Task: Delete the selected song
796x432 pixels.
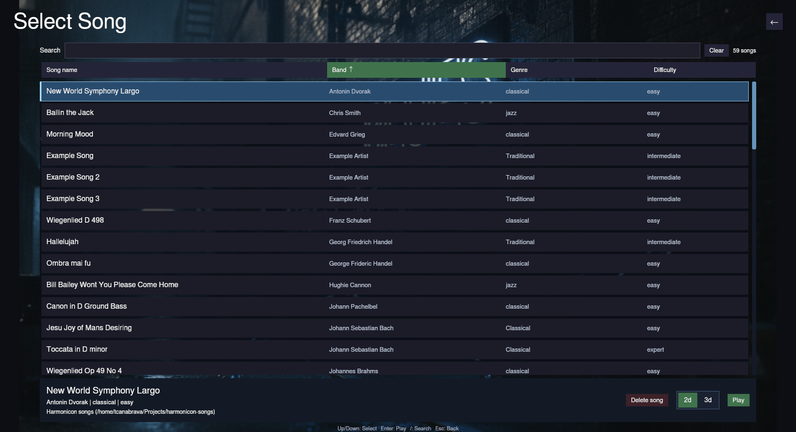Action: [647, 400]
